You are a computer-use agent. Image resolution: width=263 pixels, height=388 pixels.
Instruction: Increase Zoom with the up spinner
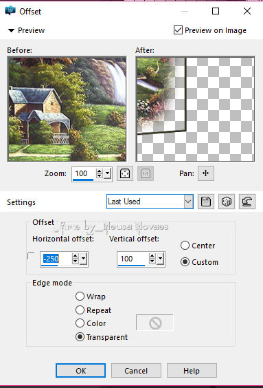(x=100, y=171)
